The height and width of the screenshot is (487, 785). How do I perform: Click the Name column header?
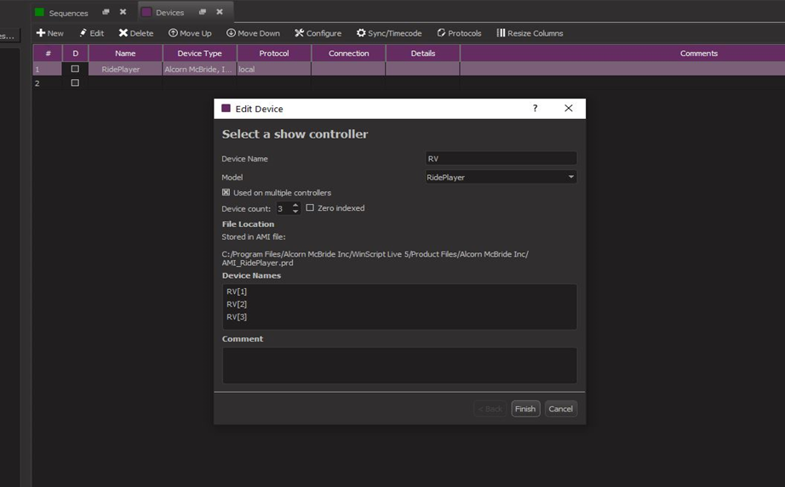pos(125,53)
